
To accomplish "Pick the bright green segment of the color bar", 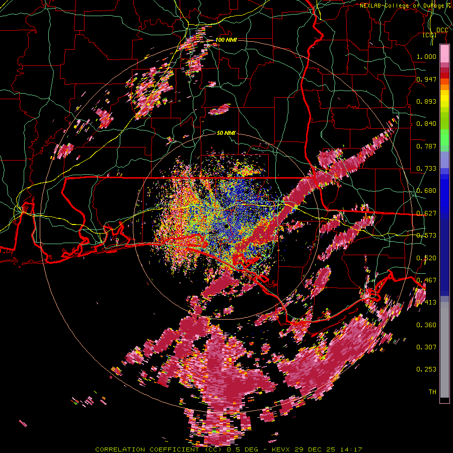I will (444, 138).
